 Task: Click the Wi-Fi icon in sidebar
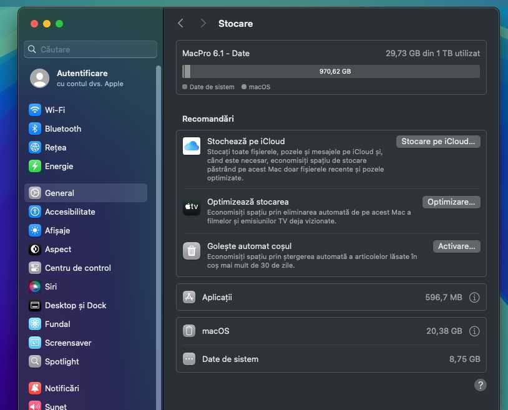pyautogui.click(x=35, y=110)
